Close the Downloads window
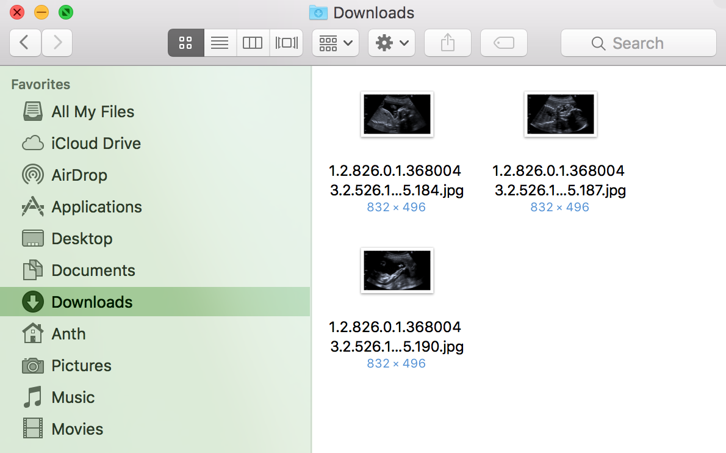This screenshot has height=453, width=726. point(17,12)
